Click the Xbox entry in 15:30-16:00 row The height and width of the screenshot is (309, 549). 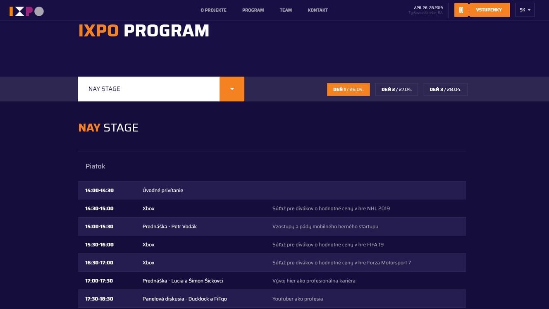(x=148, y=245)
